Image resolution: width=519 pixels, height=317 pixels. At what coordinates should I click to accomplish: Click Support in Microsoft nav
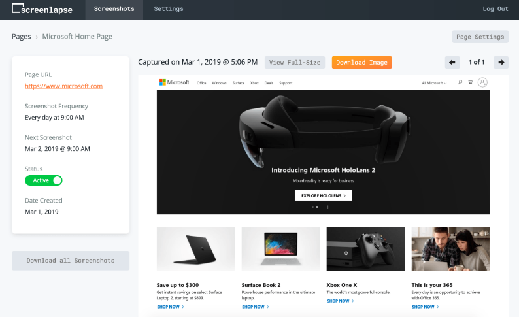(286, 83)
